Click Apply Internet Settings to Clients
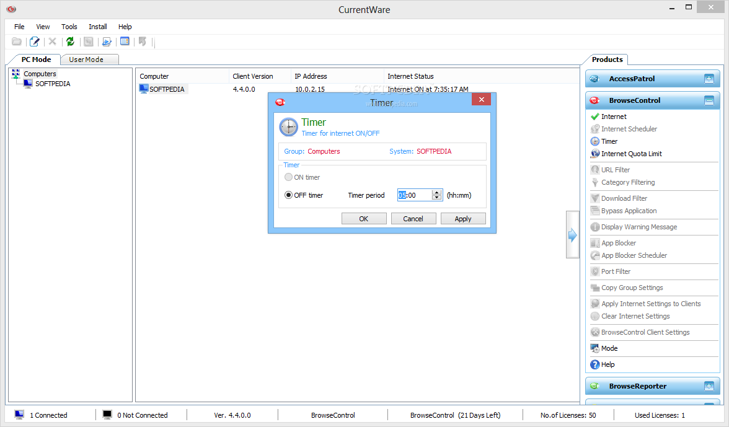 click(645, 304)
